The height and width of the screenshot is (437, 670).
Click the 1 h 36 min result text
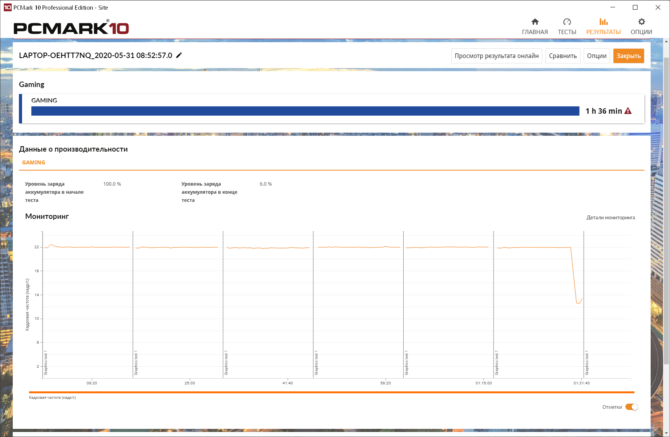[604, 111]
